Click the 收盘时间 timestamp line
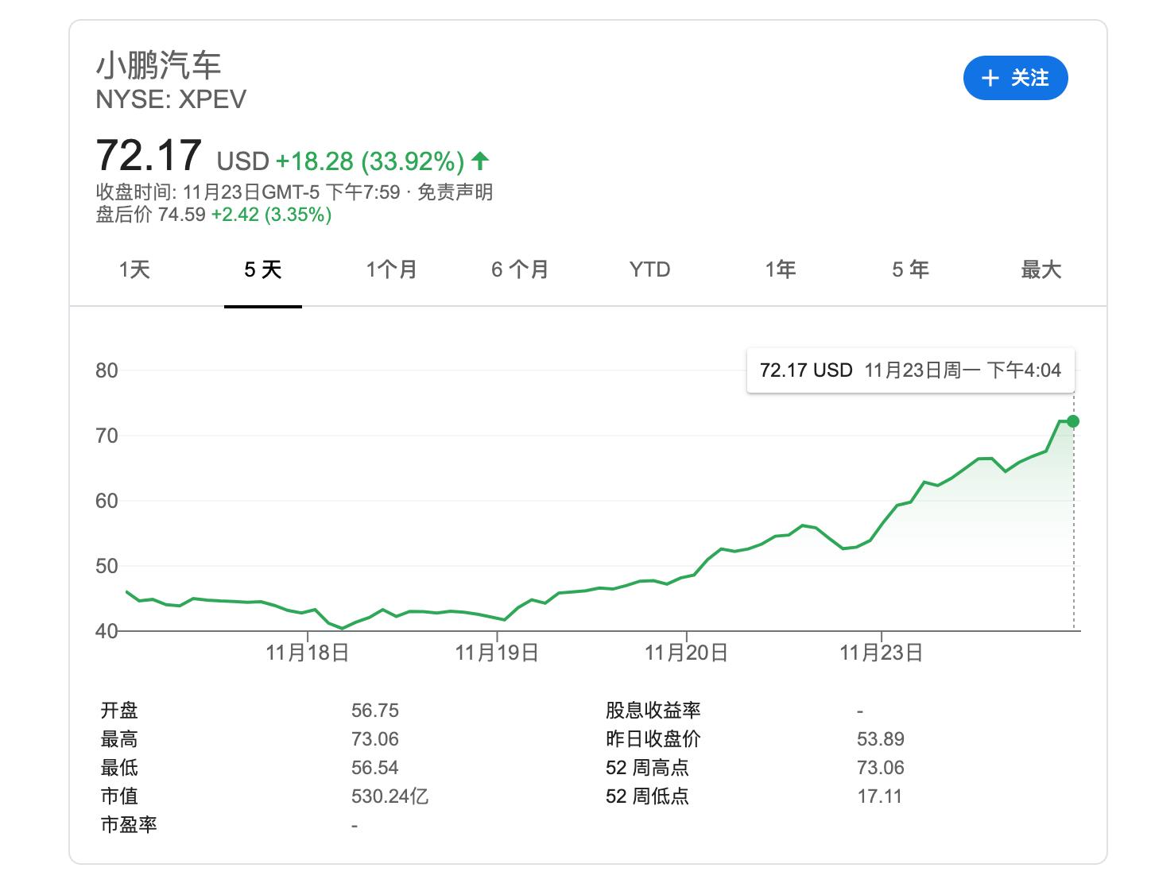This screenshot has height=895, width=1151. click(248, 192)
